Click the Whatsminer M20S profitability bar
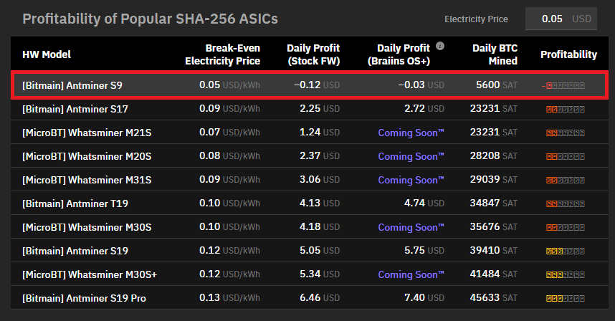This screenshot has height=321, width=615. tap(566, 156)
